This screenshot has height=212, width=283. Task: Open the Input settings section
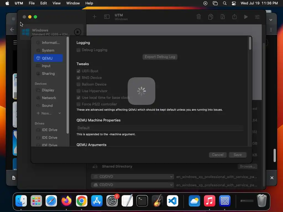[48, 66]
